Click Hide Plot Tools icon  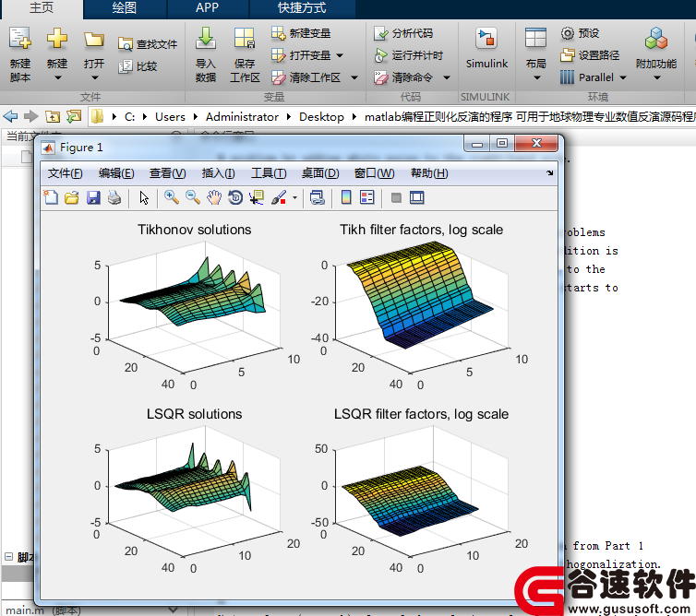click(396, 197)
